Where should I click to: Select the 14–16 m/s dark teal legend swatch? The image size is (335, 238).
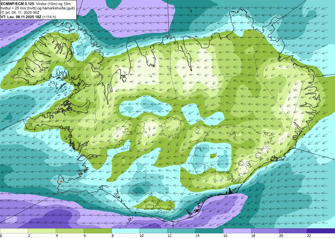coord(209,231)
